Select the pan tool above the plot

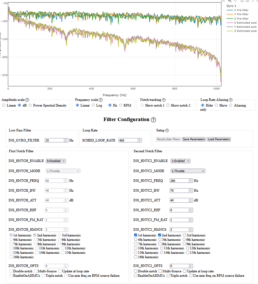point(235,1)
